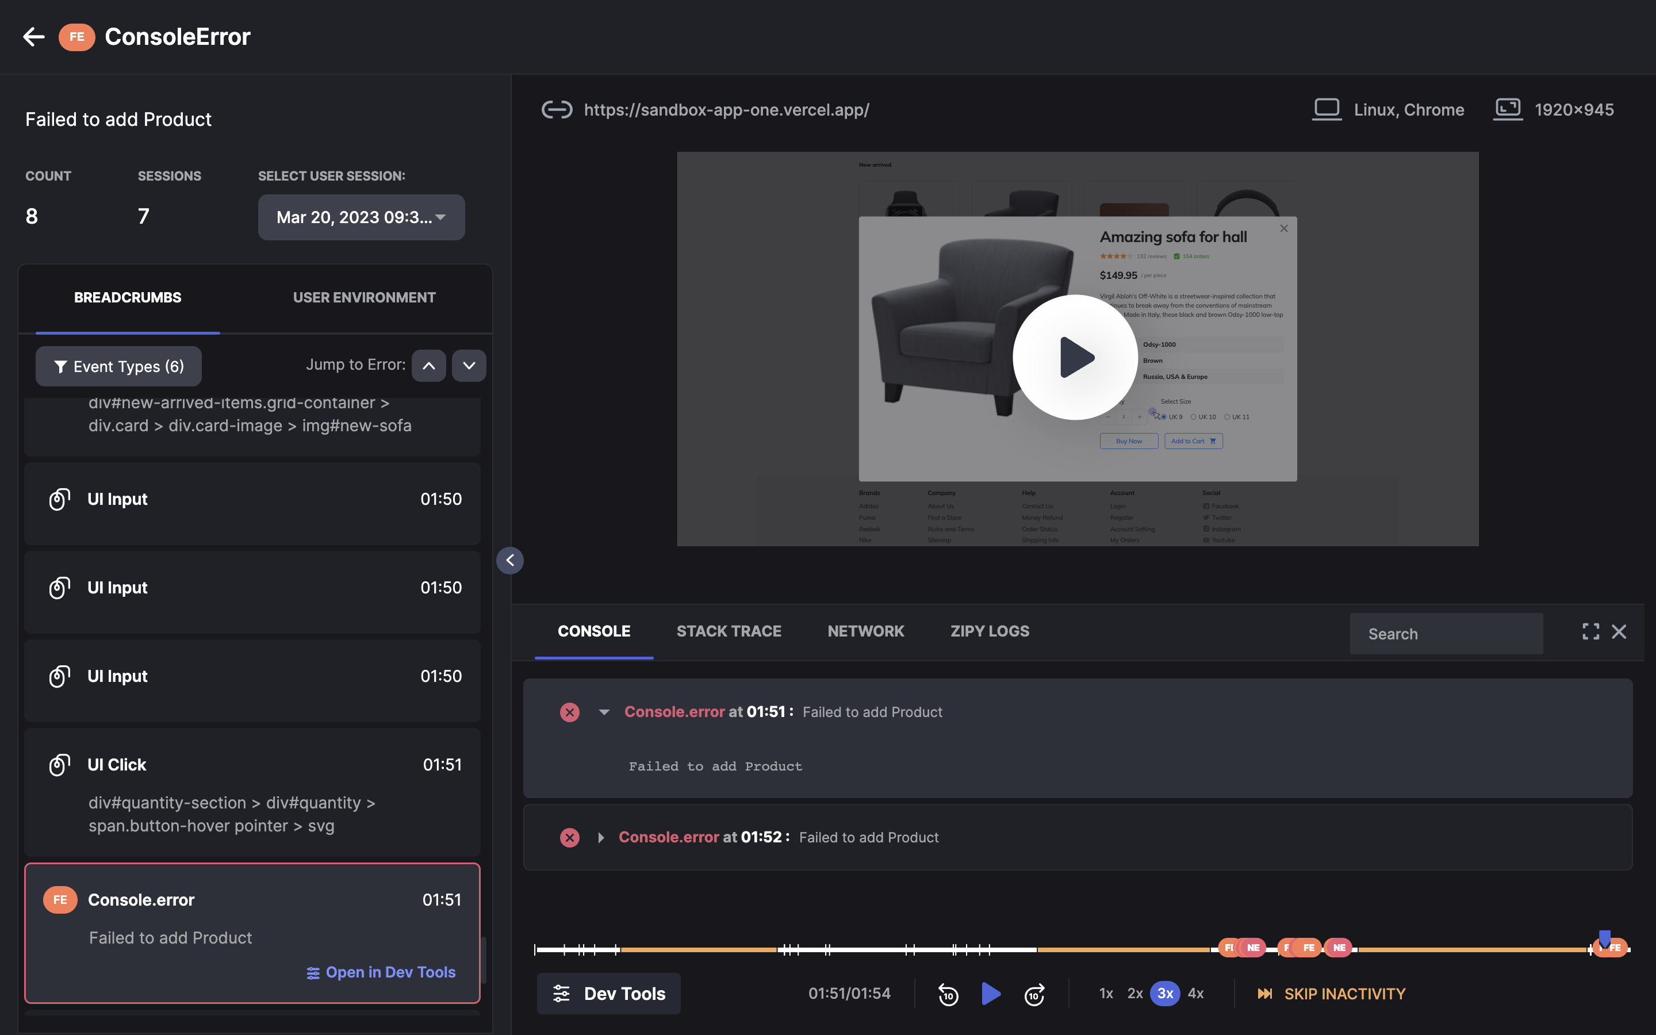Screen dimensions: 1656x1035
Task: Rewind 10 seconds in session replay
Action: point(948,994)
